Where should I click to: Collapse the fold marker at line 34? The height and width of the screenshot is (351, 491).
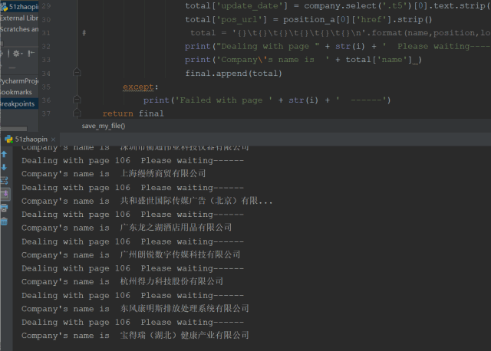coord(77,72)
